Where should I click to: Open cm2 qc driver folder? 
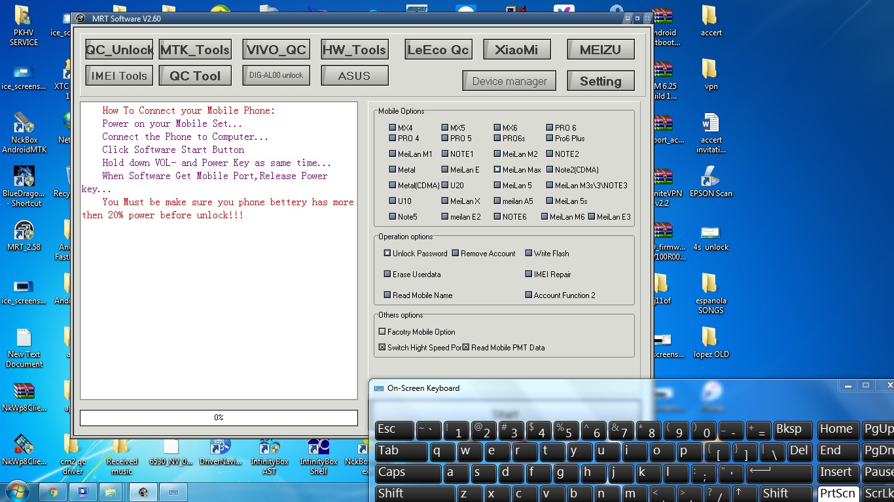73,455
